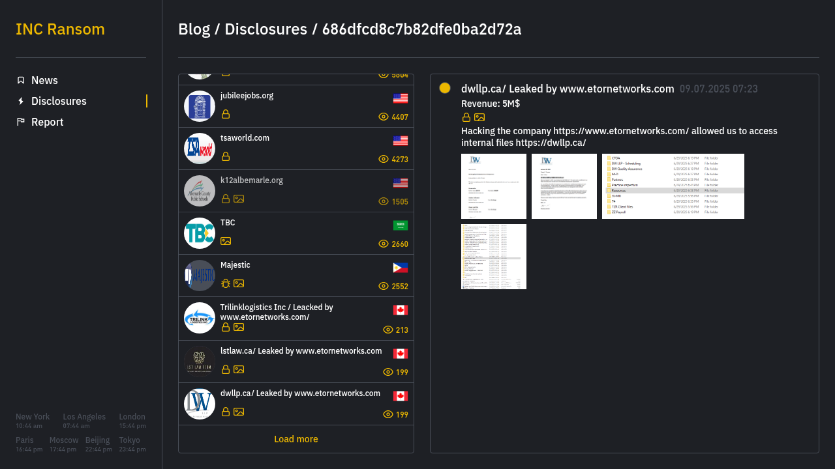The image size is (835, 469).
Task: Click the tsaworld.com logo thumbnail
Action: 200,149
